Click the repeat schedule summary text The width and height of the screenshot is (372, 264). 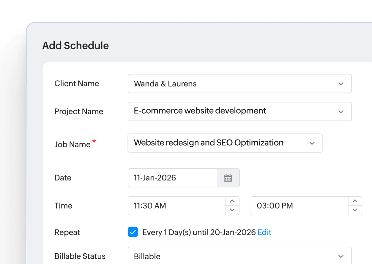click(x=198, y=232)
